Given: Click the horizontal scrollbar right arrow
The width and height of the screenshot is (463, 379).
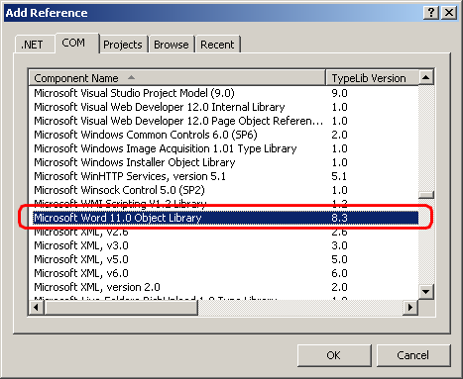Looking at the screenshot, I should coord(410,308).
